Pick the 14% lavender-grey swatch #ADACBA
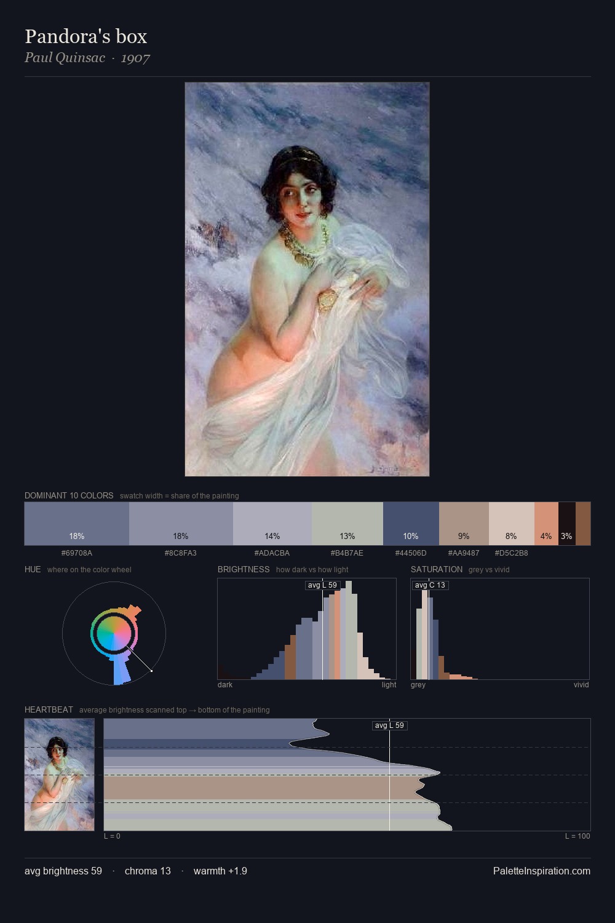This screenshot has width=615, height=923. pyautogui.click(x=272, y=524)
